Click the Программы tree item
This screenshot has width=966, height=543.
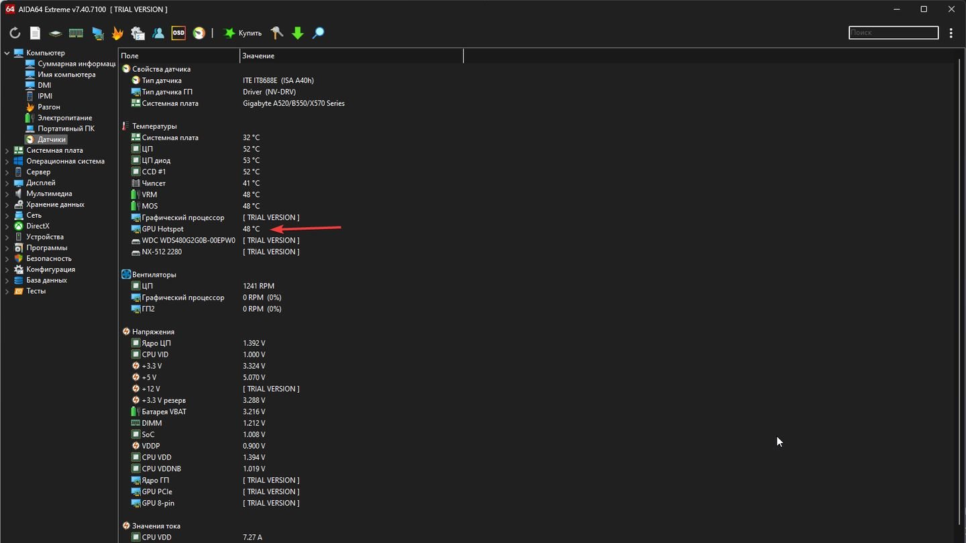point(40,248)
